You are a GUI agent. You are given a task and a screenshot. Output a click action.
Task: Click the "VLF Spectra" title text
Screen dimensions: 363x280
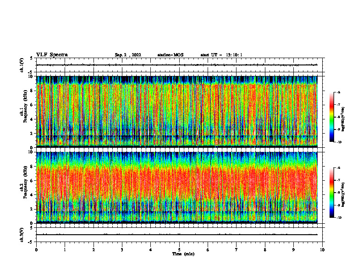pos(52,55)
